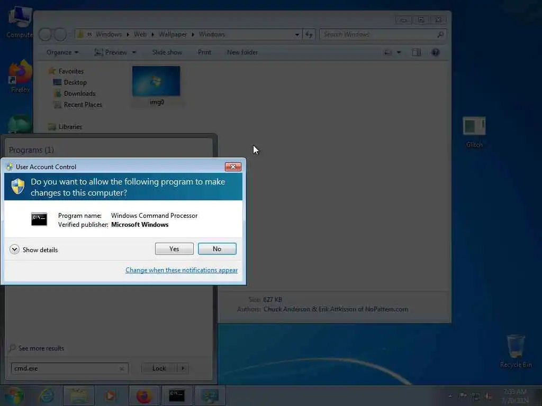Clear the Start menu search text
Image resolution: width=542 pixels, height=406 pixels.
pos(122,368)
